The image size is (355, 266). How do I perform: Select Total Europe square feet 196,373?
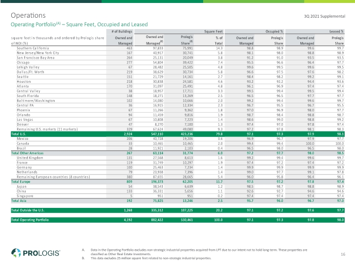(157, 182)
